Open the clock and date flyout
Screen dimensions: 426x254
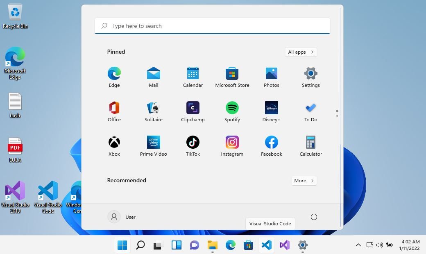[x=410, y=245]
